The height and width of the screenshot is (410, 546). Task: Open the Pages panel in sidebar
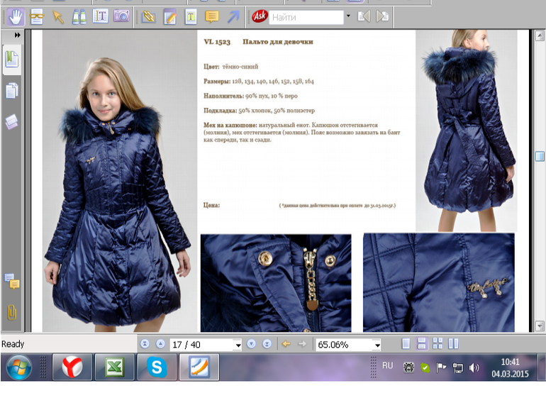pyautogui.click(x=12, y=91)
